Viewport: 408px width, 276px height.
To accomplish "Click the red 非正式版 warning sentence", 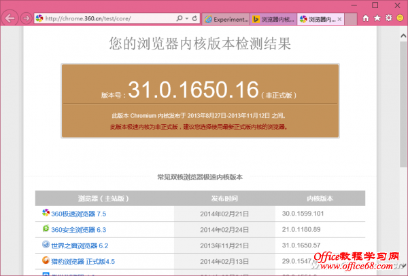I will tap(199, 127).
